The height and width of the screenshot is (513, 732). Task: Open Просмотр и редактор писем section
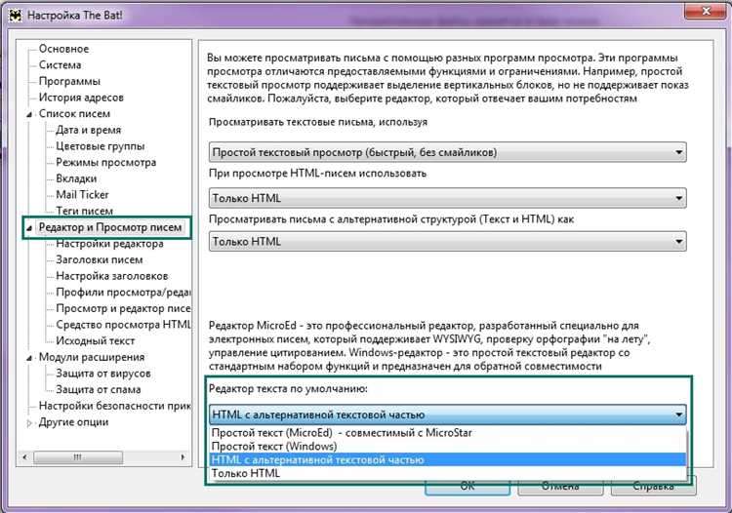(x=123, y=309)
